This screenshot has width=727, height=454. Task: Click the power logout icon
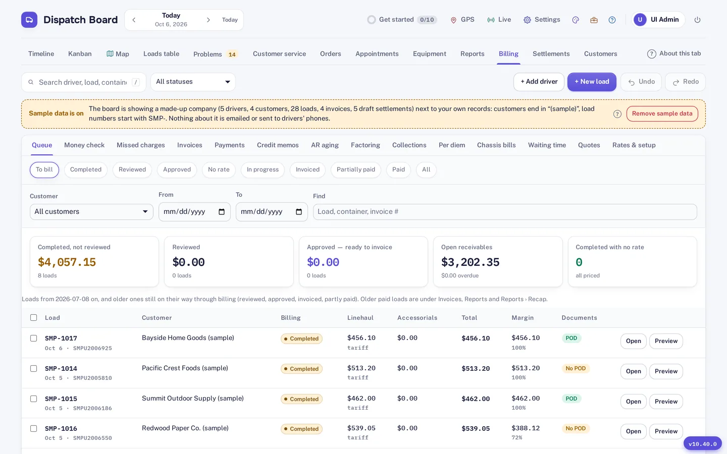pyautogui.click(x=697, y=20)
